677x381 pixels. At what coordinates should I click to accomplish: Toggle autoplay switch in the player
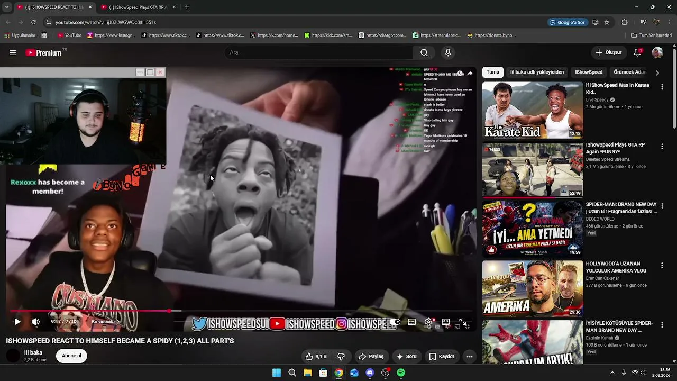395,321
